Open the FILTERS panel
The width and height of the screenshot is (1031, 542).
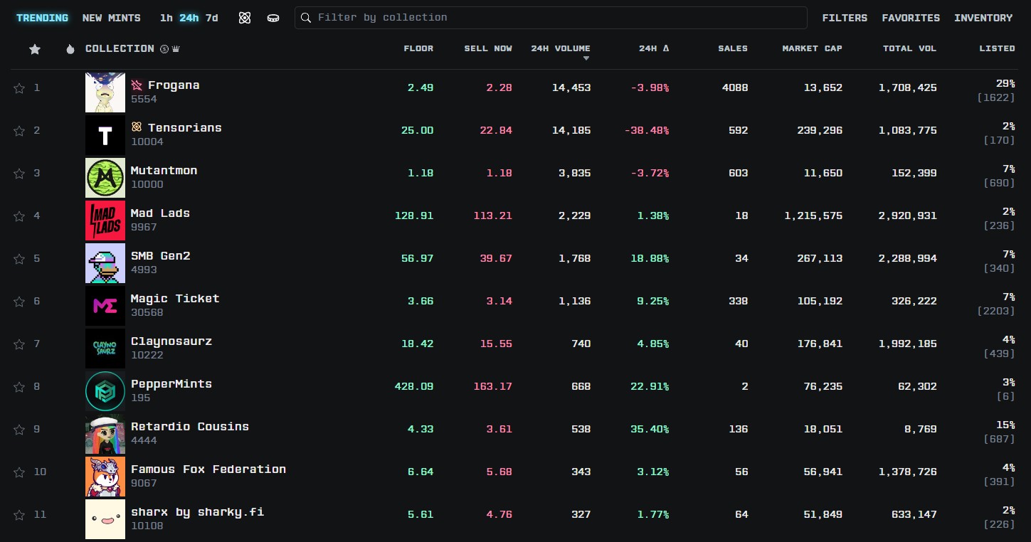coord(845,18)
